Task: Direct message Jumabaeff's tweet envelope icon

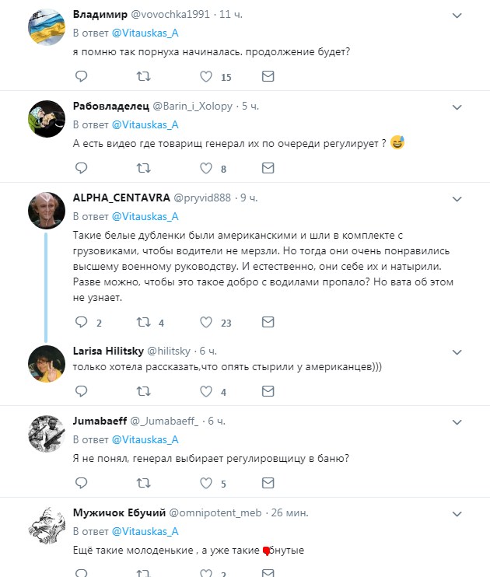Action: click(268, 483)
